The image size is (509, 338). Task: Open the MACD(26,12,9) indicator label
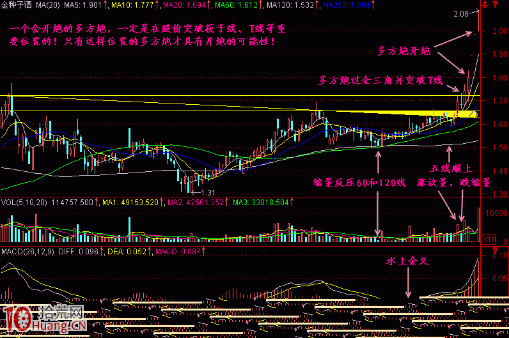pos(27,251)
